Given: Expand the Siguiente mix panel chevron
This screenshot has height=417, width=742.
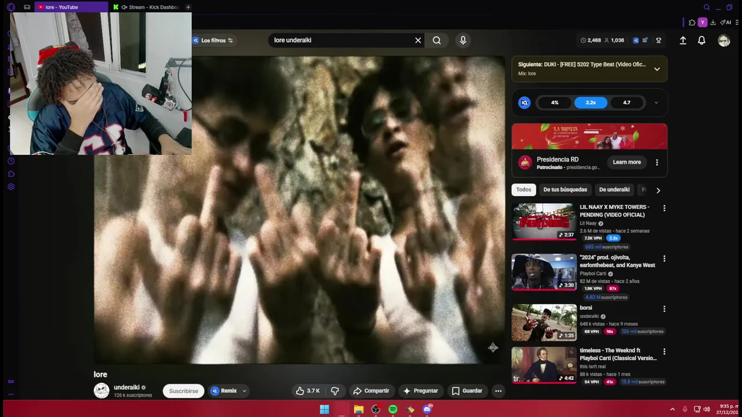Looking at the screenshot, I should pos(657,69).
